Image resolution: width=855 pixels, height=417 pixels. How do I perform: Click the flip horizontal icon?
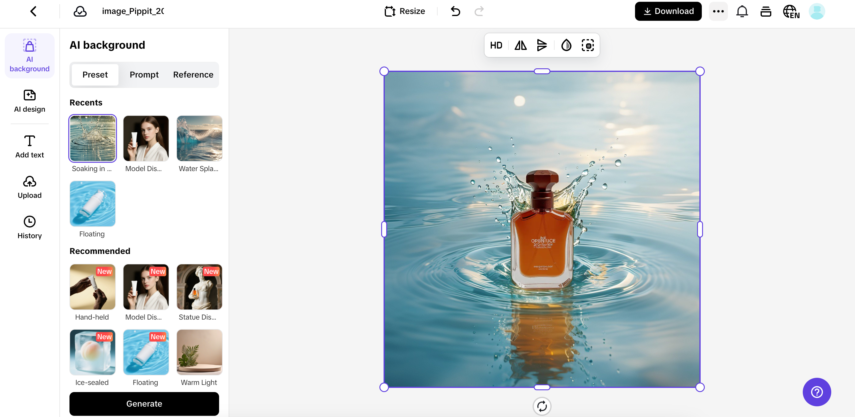pyautogui.click(x=520, y=45)
